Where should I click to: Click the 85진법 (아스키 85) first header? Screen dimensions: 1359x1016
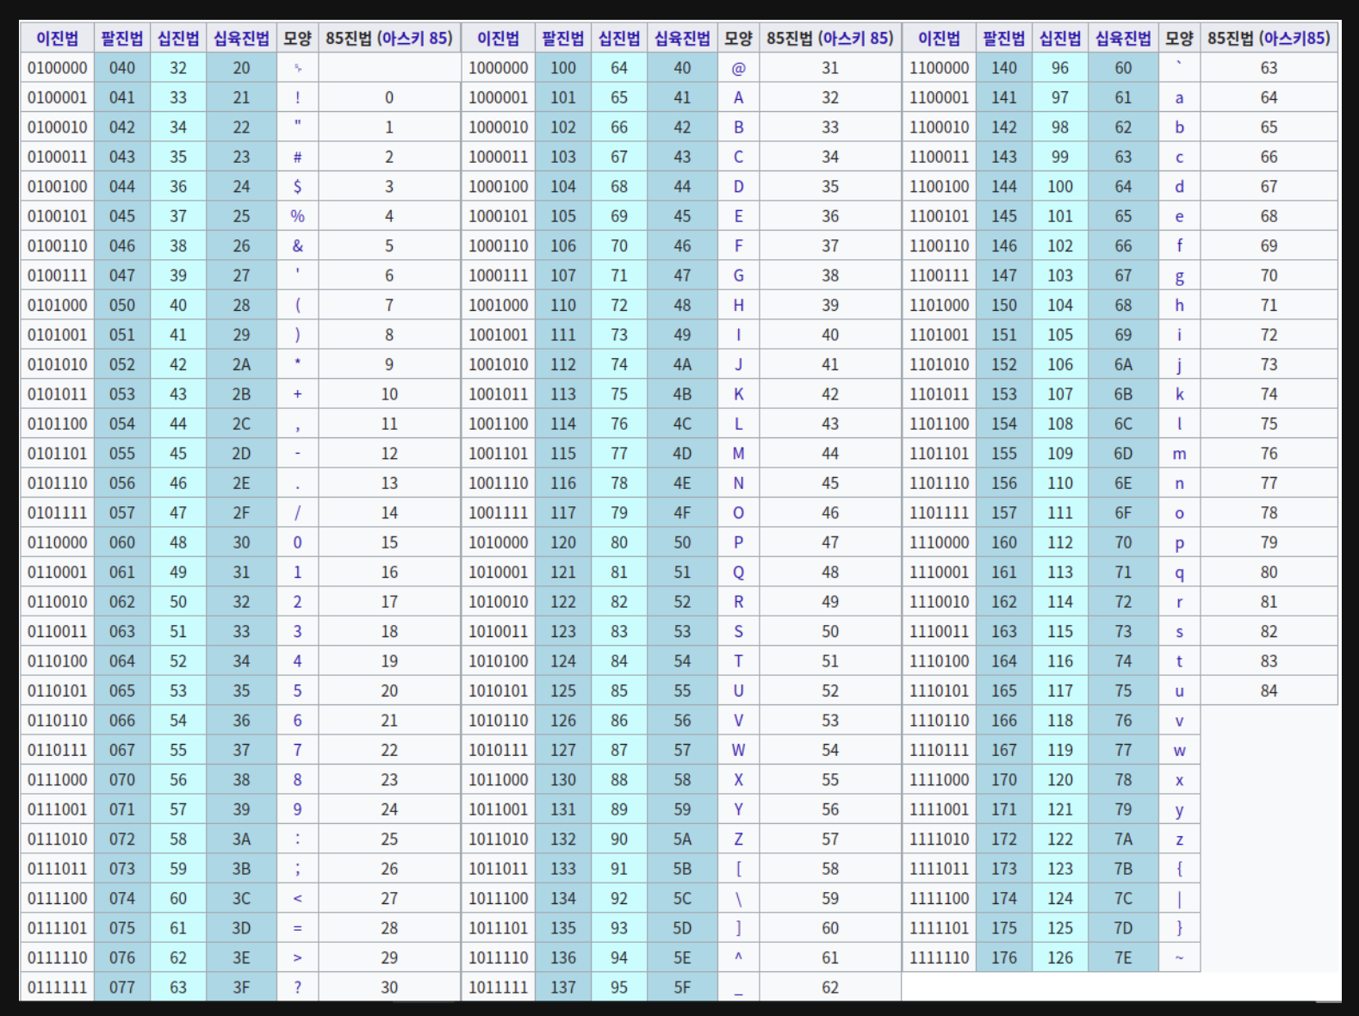(x=389, y=38)
